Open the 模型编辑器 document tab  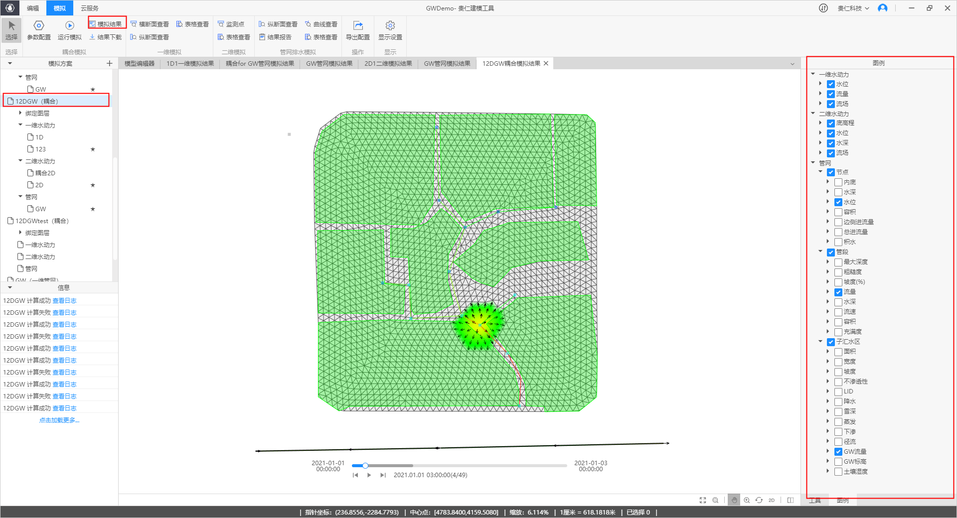click(139, 63)
